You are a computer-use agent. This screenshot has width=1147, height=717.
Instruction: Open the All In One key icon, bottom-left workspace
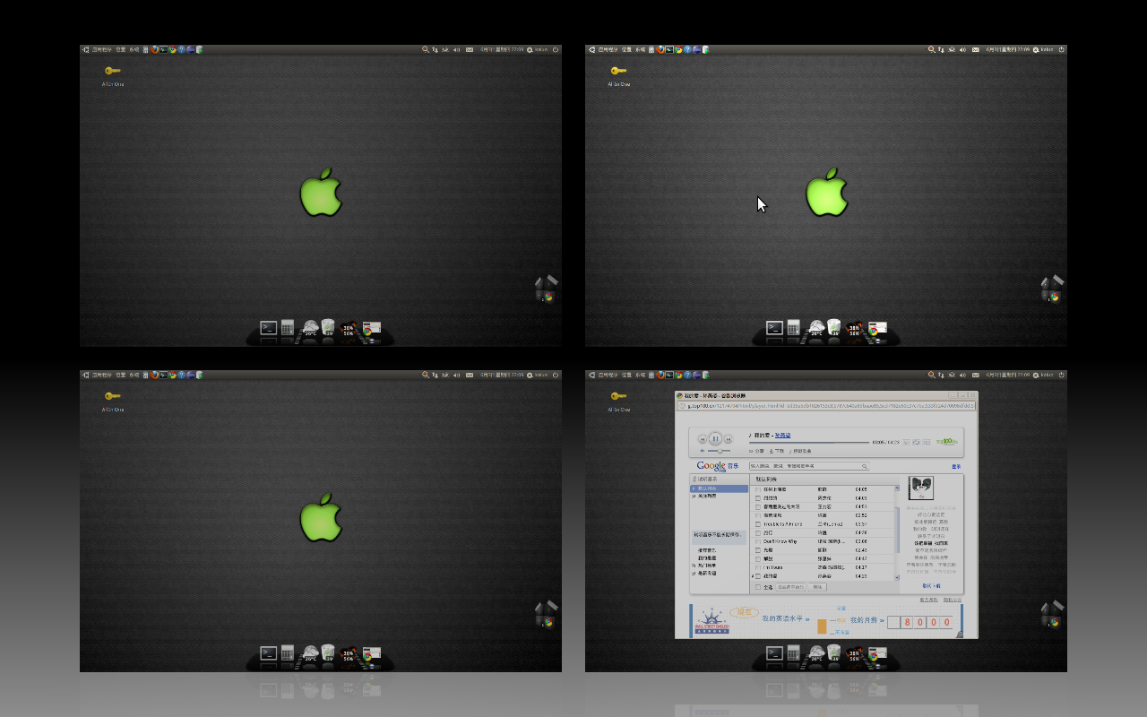(112, 395)
